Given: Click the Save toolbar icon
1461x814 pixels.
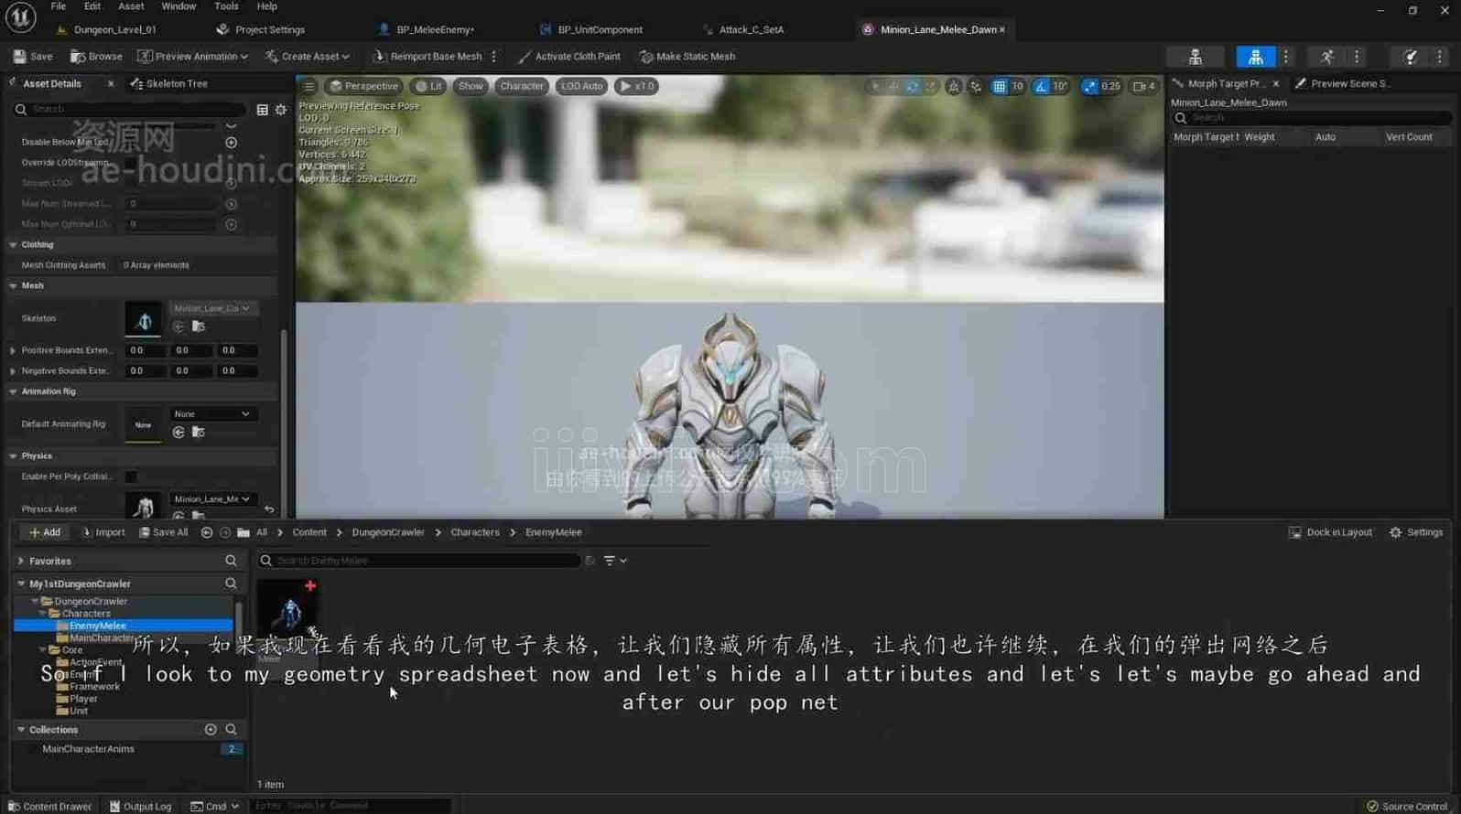Looking at the screenshot, I should (33, 57).
